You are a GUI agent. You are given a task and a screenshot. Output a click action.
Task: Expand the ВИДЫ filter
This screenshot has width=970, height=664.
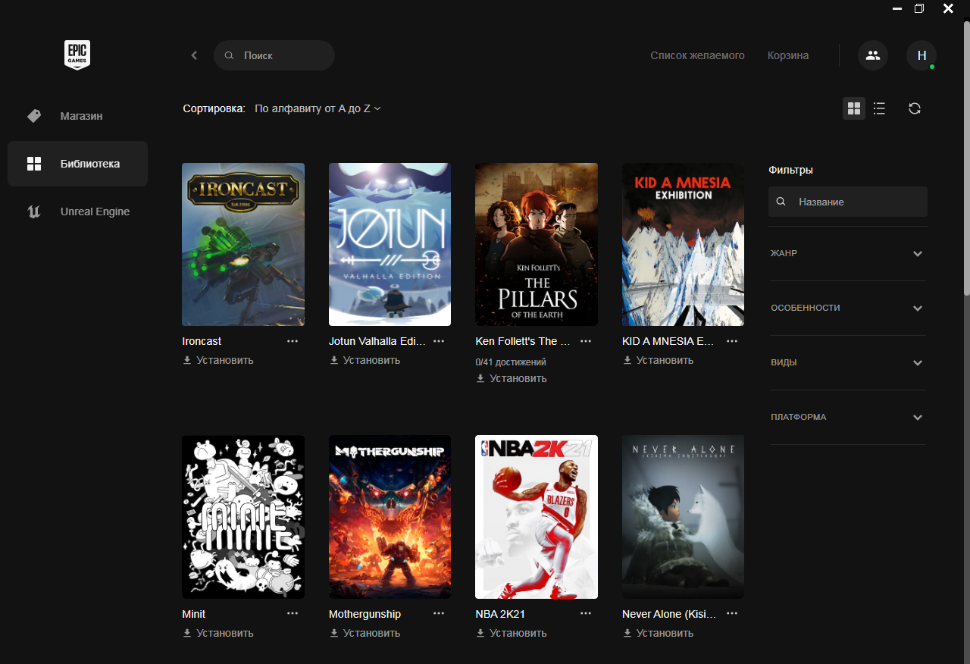coord(848,362)
